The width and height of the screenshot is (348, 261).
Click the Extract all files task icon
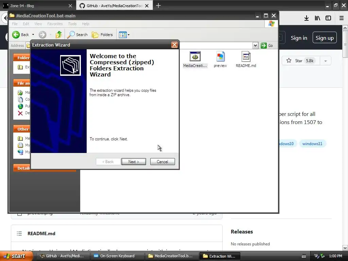coord(20,67)
